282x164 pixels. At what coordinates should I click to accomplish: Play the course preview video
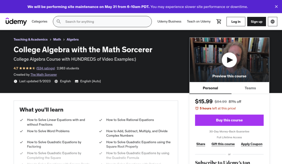(229, 60)
